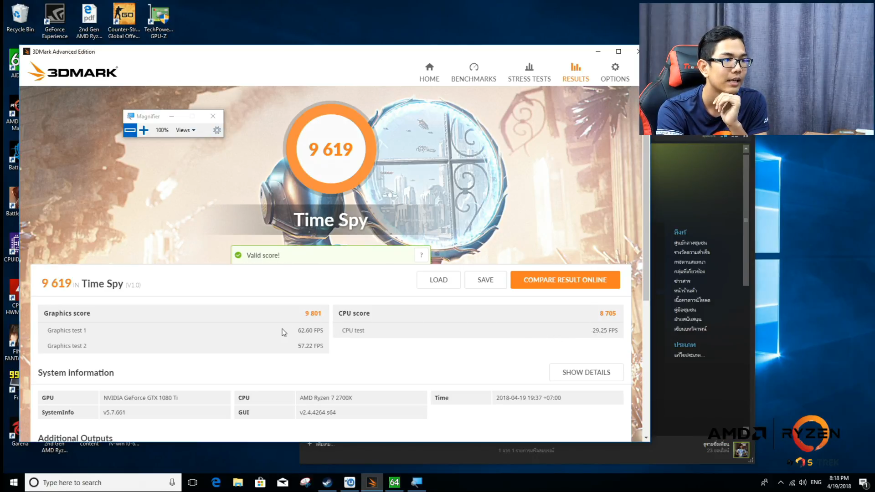Click the Valid score help question mark
The height and width of the screenshot is (492, 875).
click(x=422, y=255)
